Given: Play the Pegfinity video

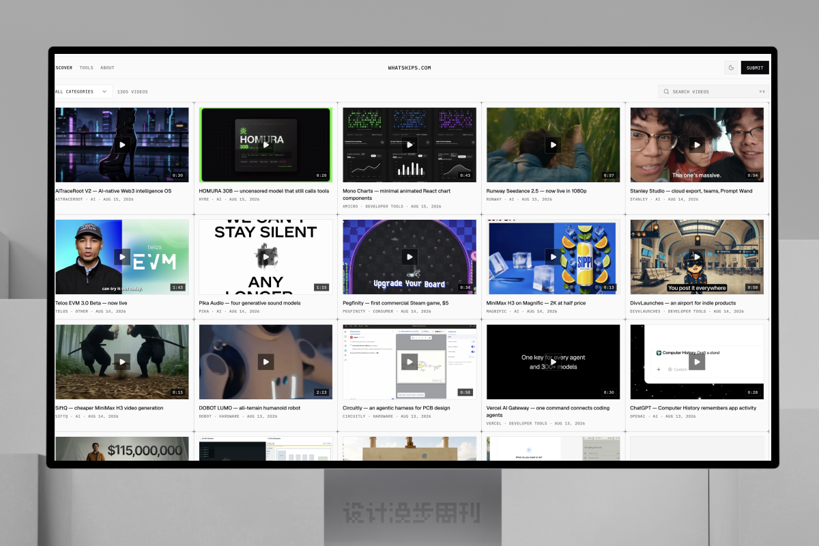Looking at the screenshot, I should coord(409,257).
